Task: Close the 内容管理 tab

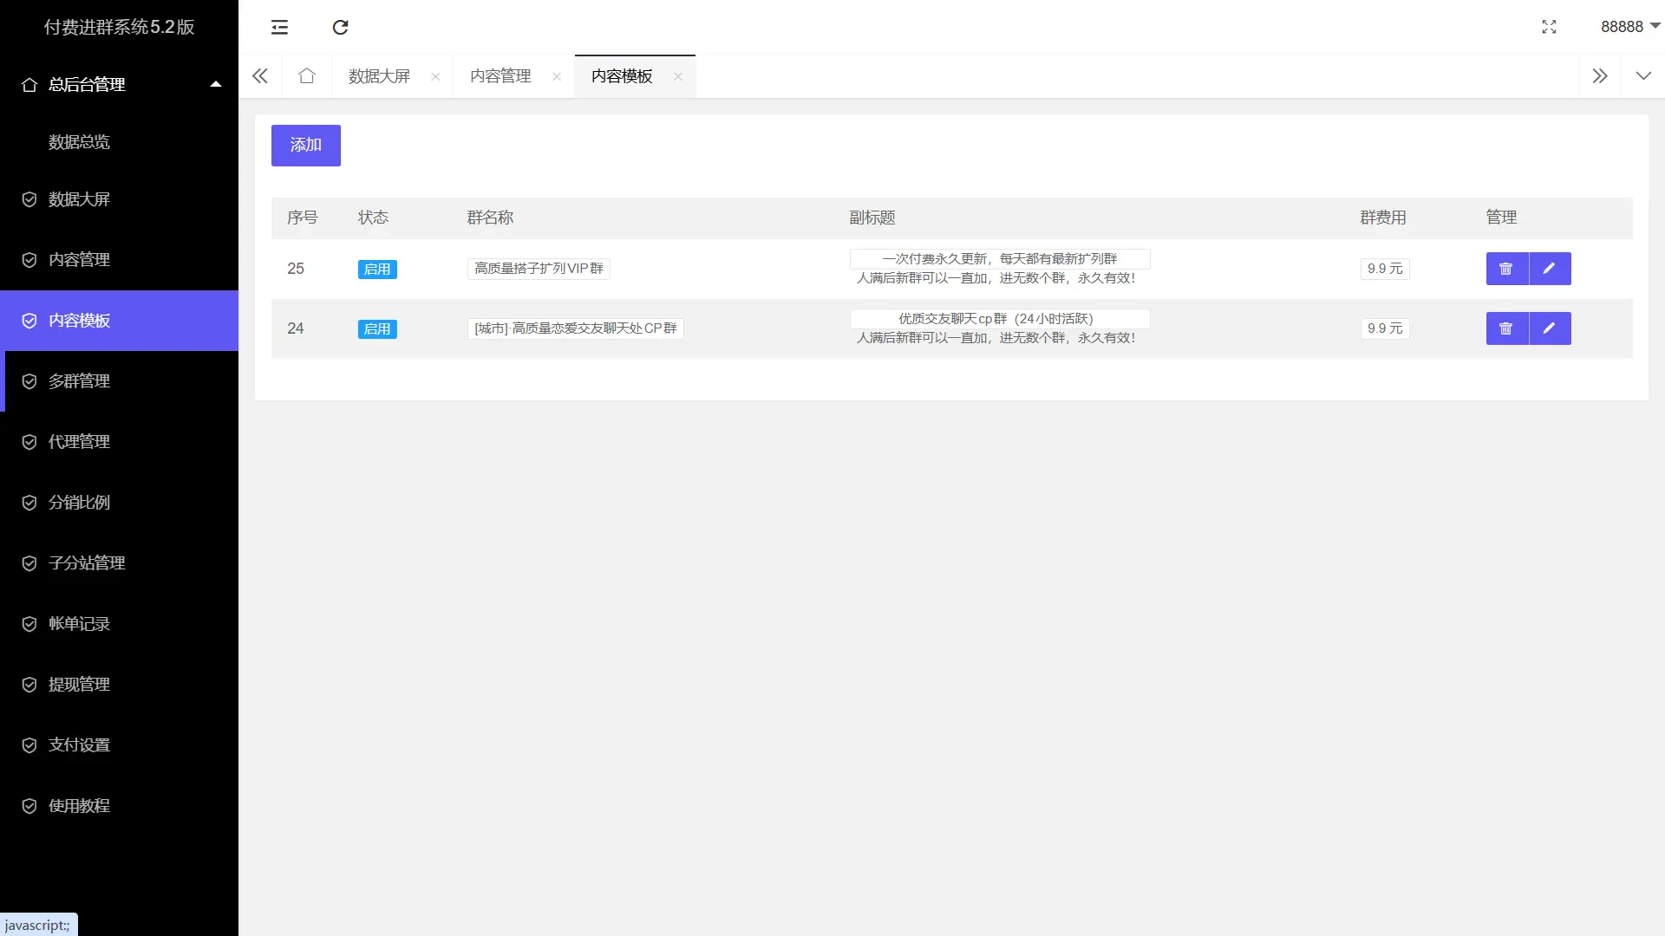Action: click(557, 76)
